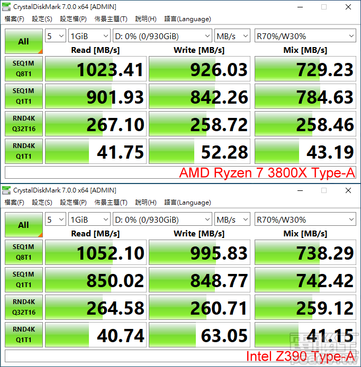
Task: Click CrystalDiskMark app icon in bottom window
Action: 6,190
